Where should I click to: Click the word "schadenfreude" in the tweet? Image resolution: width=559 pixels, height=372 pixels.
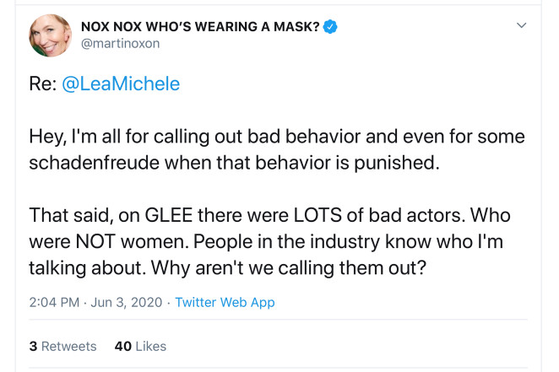pos(94,163)
